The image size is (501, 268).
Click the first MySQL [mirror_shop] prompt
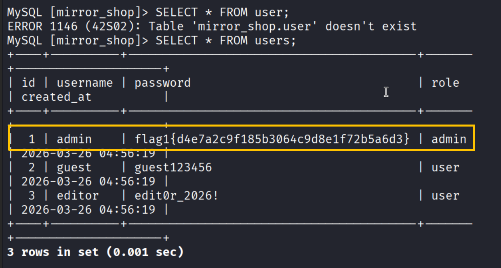[x=78, y=12]
